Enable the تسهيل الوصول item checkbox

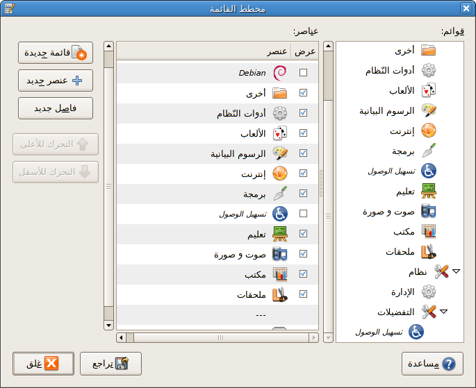[x=303, y=214]
